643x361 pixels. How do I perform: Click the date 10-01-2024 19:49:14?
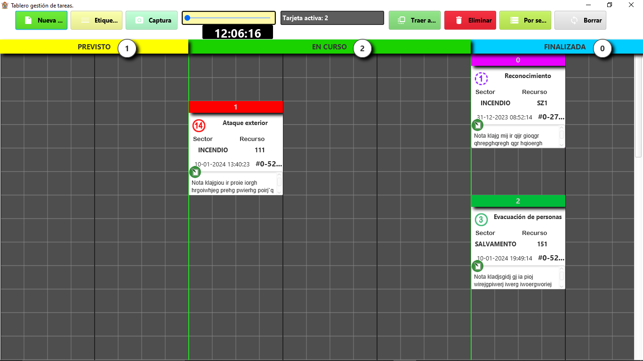pyautogui.click(x=505, y=259)
